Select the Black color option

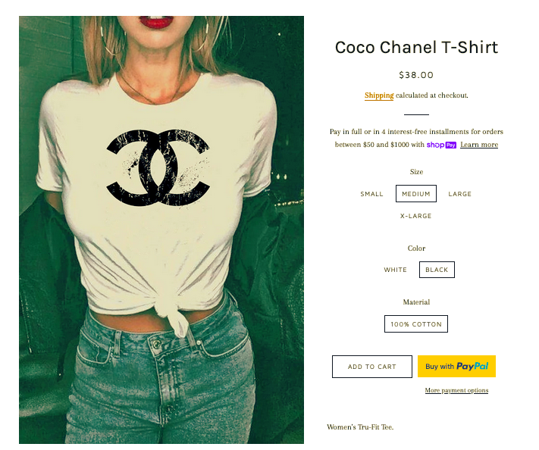tap(437, 270)
